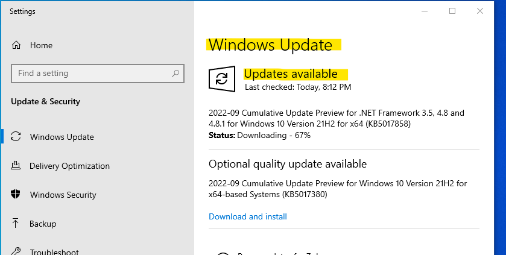Click the Windows Update sync arrows sidebar icon
Viewport: 506px width, 255px height.
click(16, 137)
